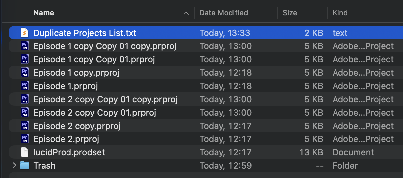Click the 13 KB size of lucidProd.prodset
Viewport: 403px width, 178px height.
[x=311, y=152]
